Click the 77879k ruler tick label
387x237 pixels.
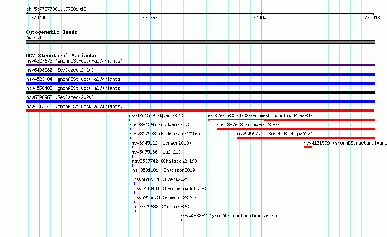[x=150, y=17]
